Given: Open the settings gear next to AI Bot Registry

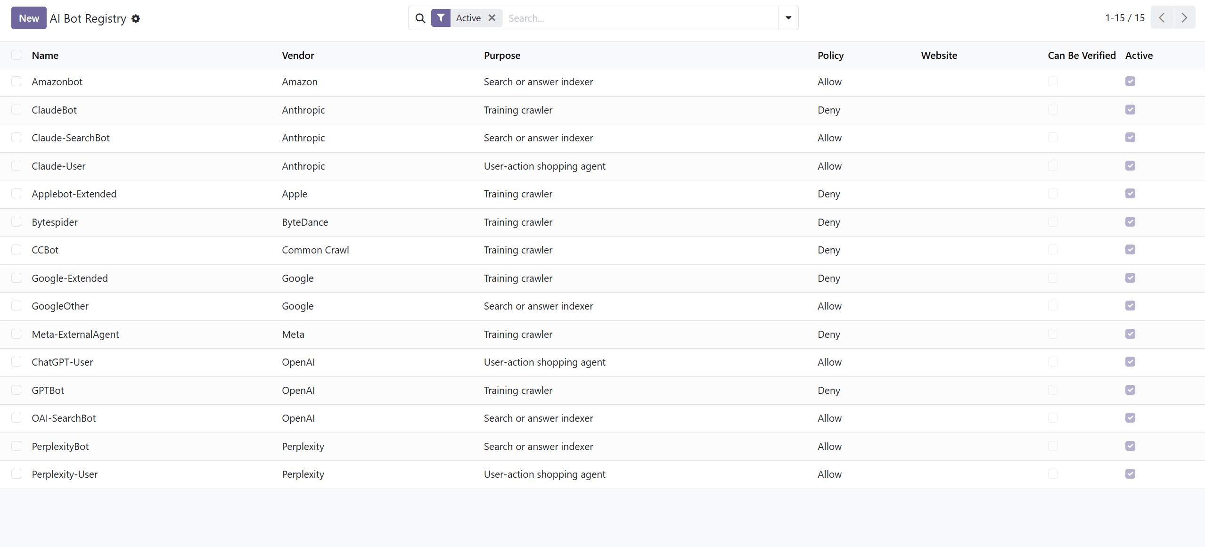Looking at the screenshot, I should pyautogui.click(x=136, y=18).
